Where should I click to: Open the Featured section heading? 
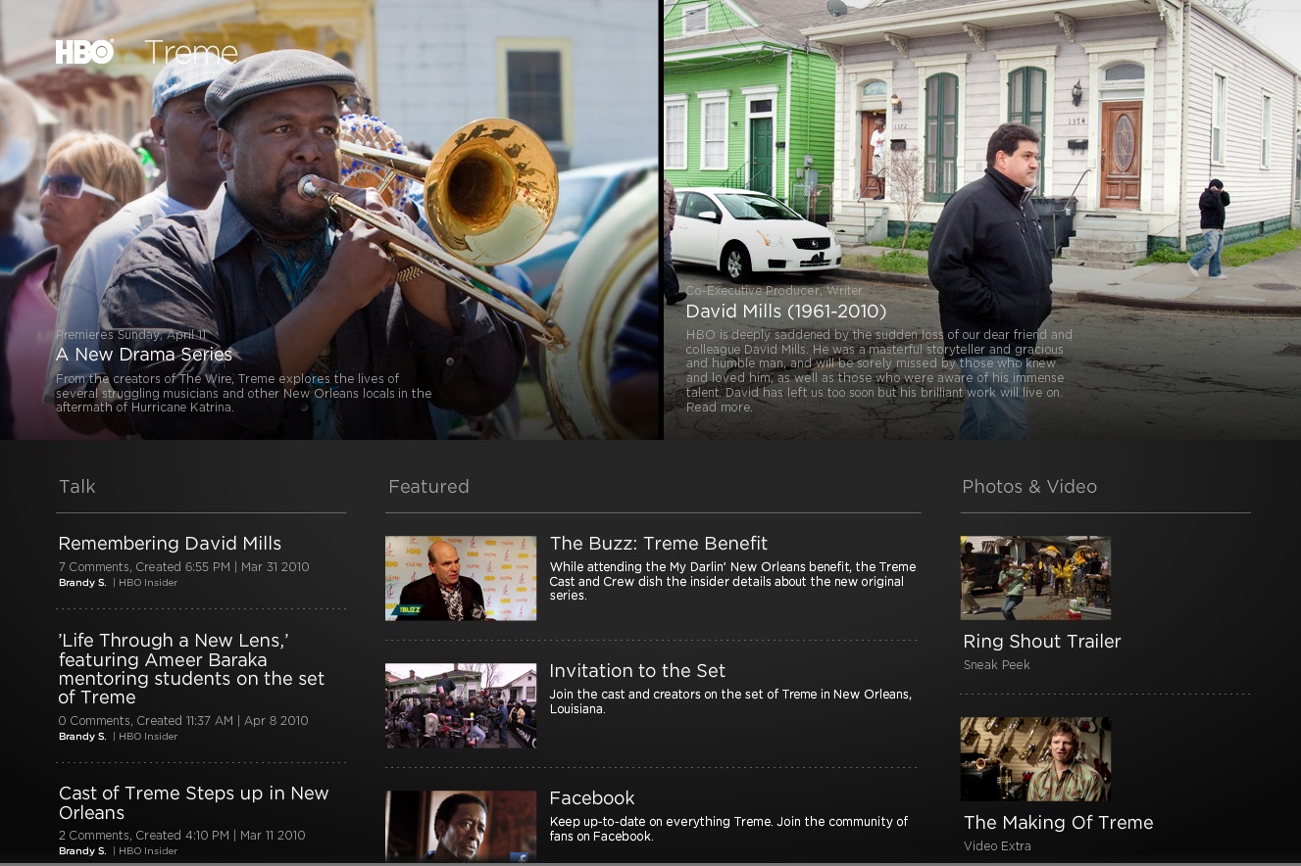click(x=428, y=487)
